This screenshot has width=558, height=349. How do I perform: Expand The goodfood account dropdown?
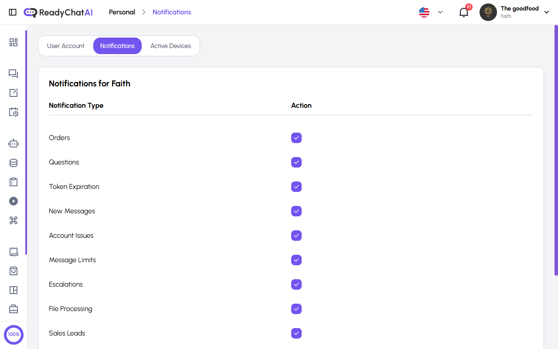[x=546, y=12]
